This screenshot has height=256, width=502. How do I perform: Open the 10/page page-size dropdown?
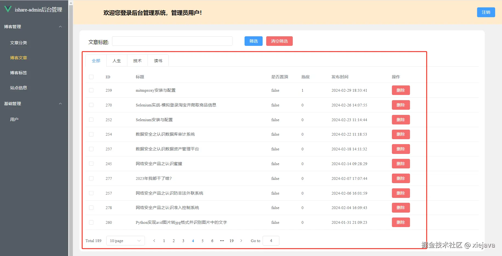(x=125, y=240)
